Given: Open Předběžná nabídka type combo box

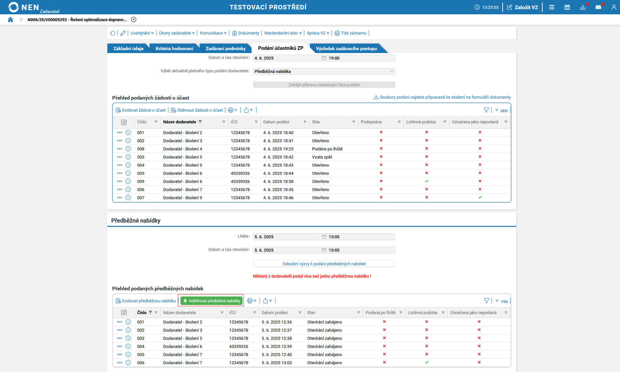Looking at the screenshot, I should [x=324, y=71].
